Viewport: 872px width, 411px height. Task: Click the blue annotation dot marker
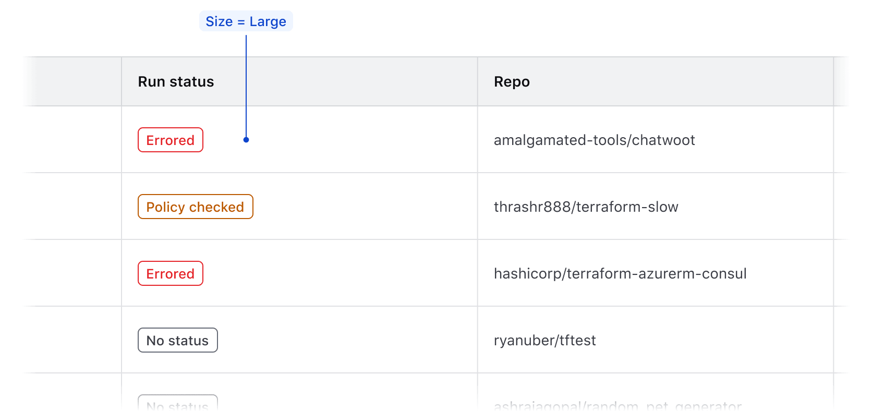pos(246,140)
